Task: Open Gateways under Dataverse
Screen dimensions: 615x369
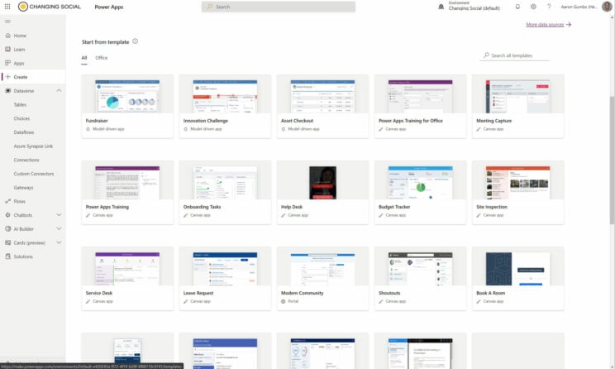Action: click(23, 187)
